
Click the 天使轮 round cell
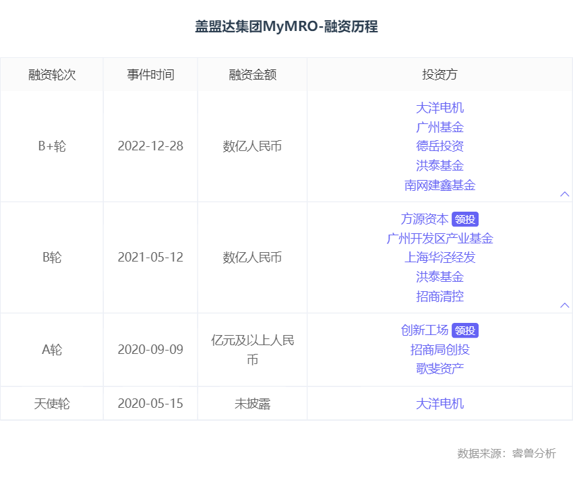52,403
